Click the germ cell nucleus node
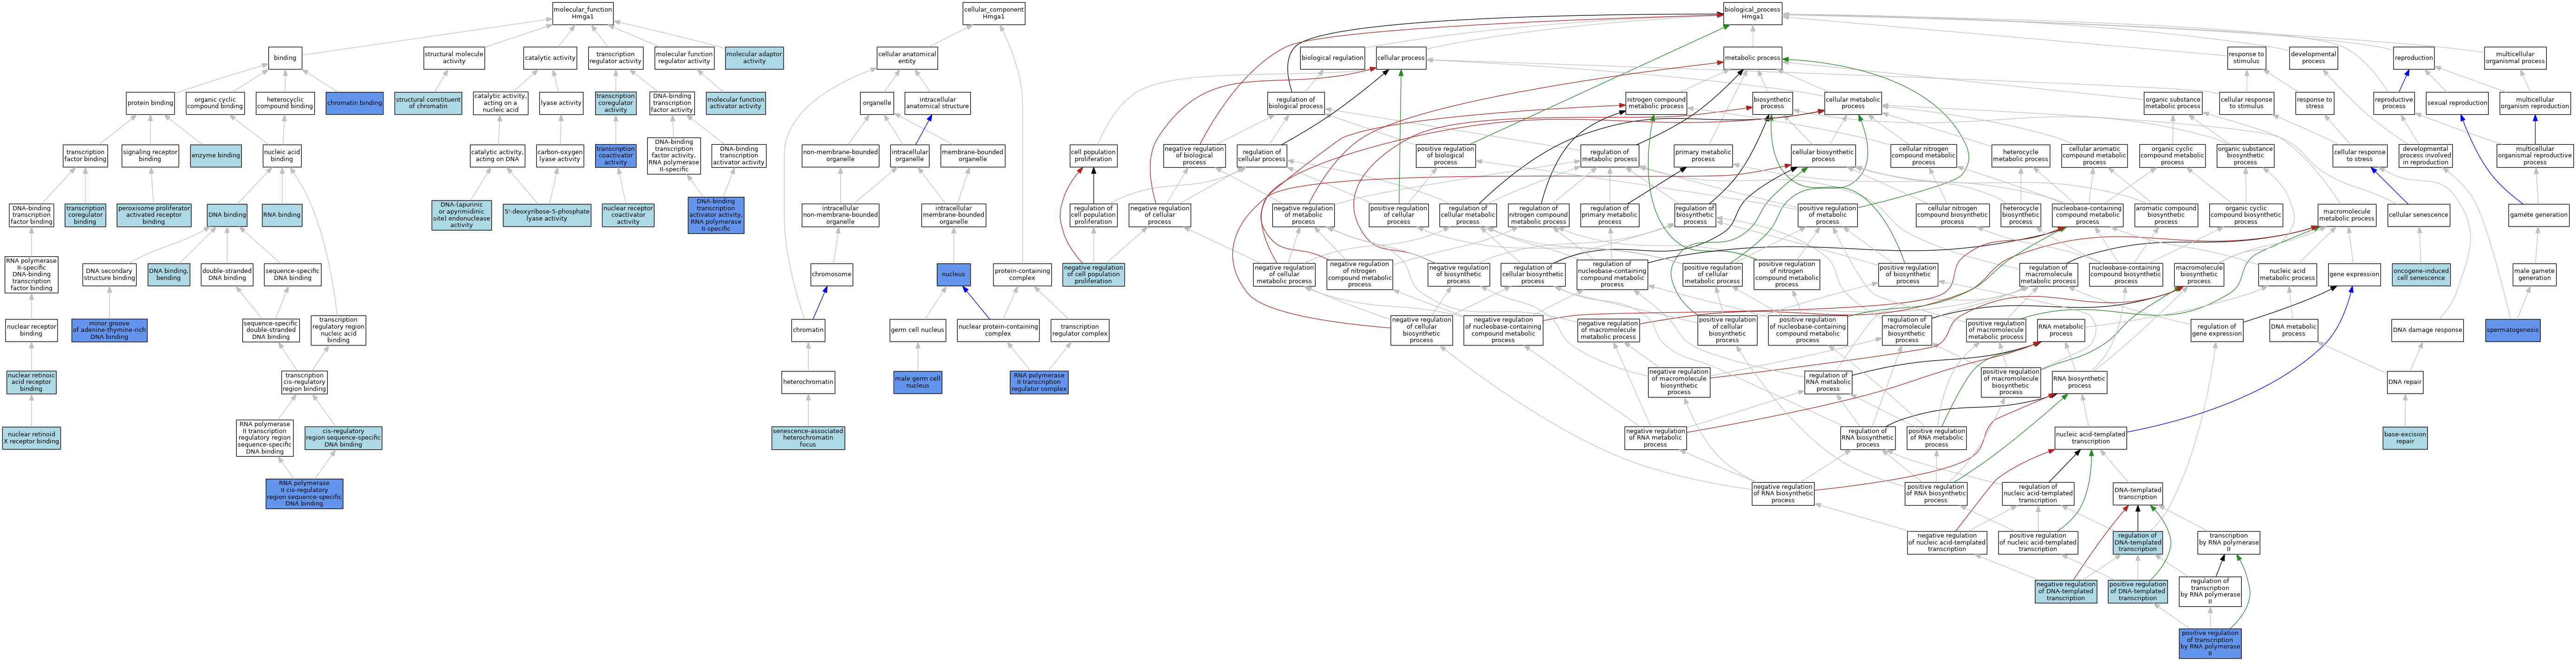Screen dimensions: 2576x661 pos(917,330)
